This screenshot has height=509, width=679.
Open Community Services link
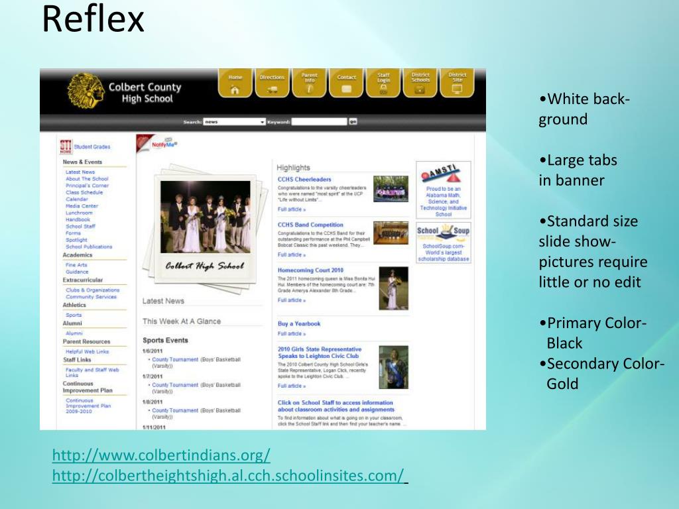91,297
